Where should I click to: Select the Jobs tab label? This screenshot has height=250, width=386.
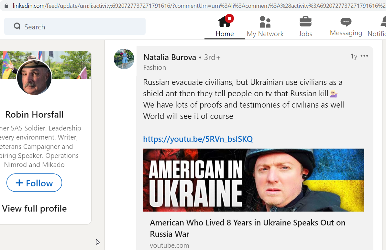305,34
